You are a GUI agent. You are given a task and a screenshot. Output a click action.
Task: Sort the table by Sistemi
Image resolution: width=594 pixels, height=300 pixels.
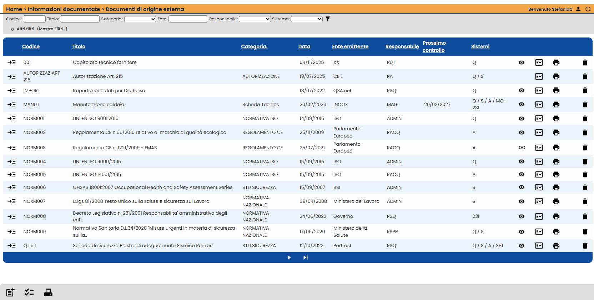480,46
